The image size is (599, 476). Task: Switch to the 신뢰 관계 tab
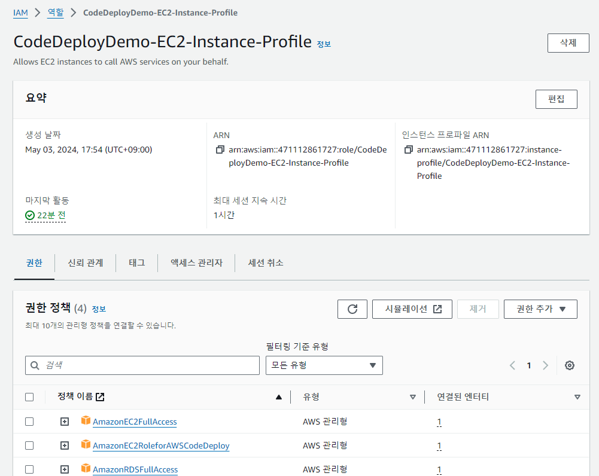(x=86, y=263)
